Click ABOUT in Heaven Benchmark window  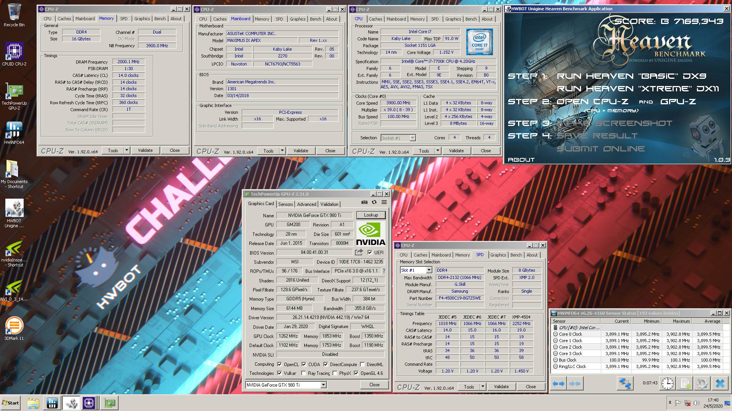click(x=521, y=160)
